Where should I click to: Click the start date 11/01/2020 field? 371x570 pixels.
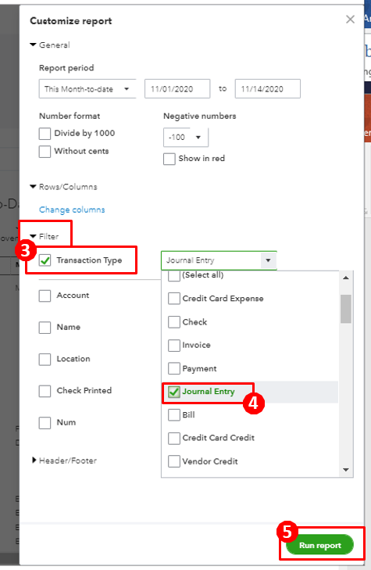pos(177,88)
